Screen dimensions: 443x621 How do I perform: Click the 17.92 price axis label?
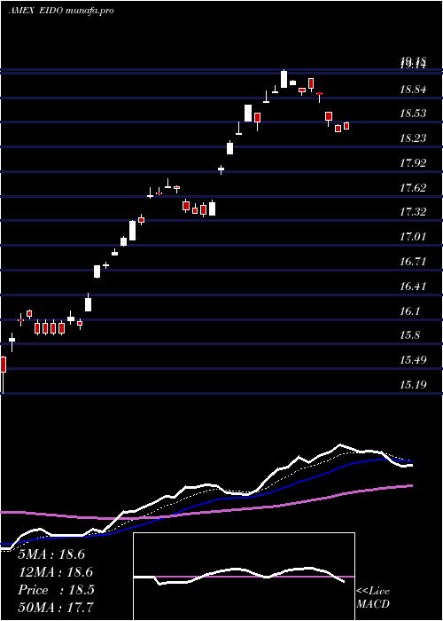pyautogui.click(x=413, y=162)
